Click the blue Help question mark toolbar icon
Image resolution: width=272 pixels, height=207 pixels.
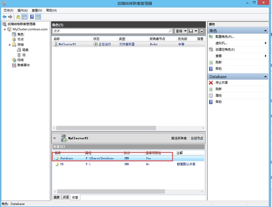click(32, 17)
